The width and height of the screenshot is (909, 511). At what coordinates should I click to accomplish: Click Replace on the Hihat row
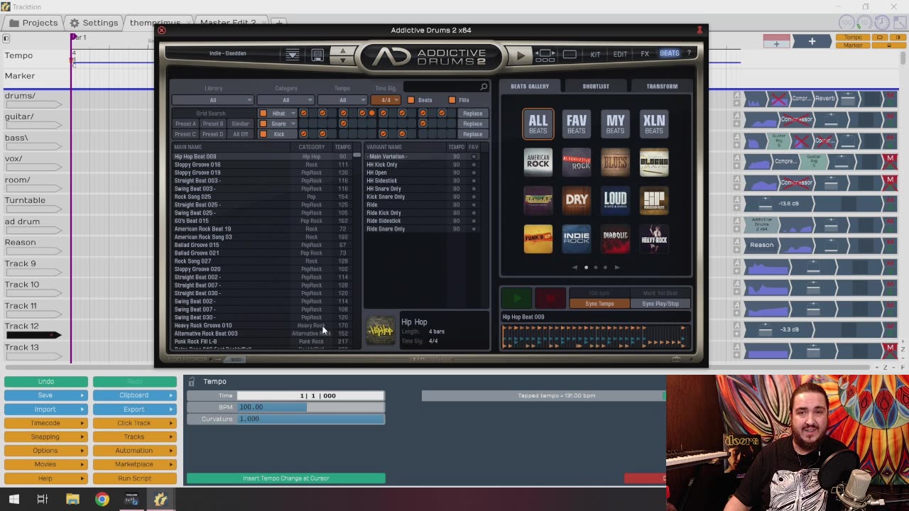pyautogui.click(x=472, y=114)
